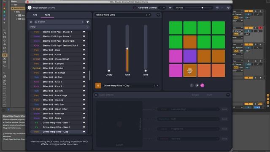Mute output with the speaker icon
This screenshot has width=270, height=152.
(170, 8)
